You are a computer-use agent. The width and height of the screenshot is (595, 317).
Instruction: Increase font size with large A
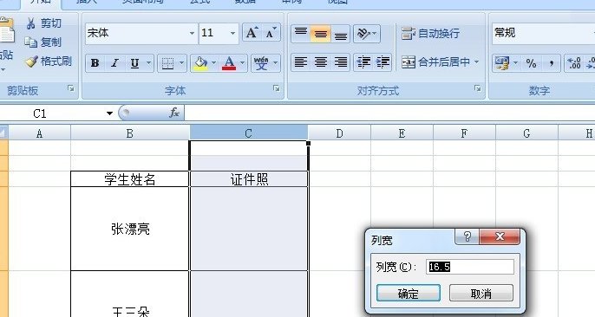pyautogui.click(x=252, y=33)
